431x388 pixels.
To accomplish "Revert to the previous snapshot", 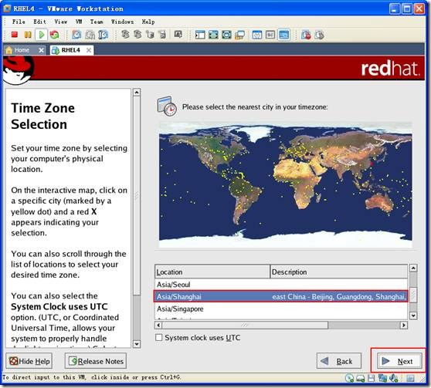I will click(90, 35).
